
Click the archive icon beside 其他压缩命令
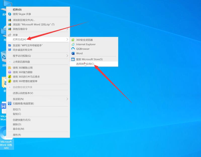click(x=10, y=29)
